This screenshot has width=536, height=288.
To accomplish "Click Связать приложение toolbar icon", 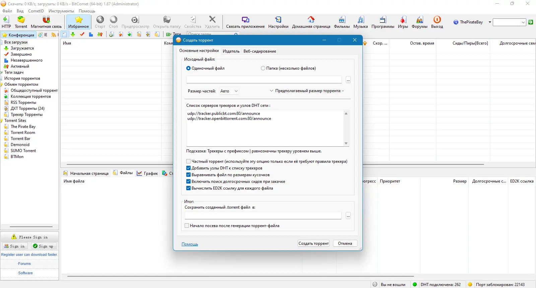I will click(x=245, y=22).
